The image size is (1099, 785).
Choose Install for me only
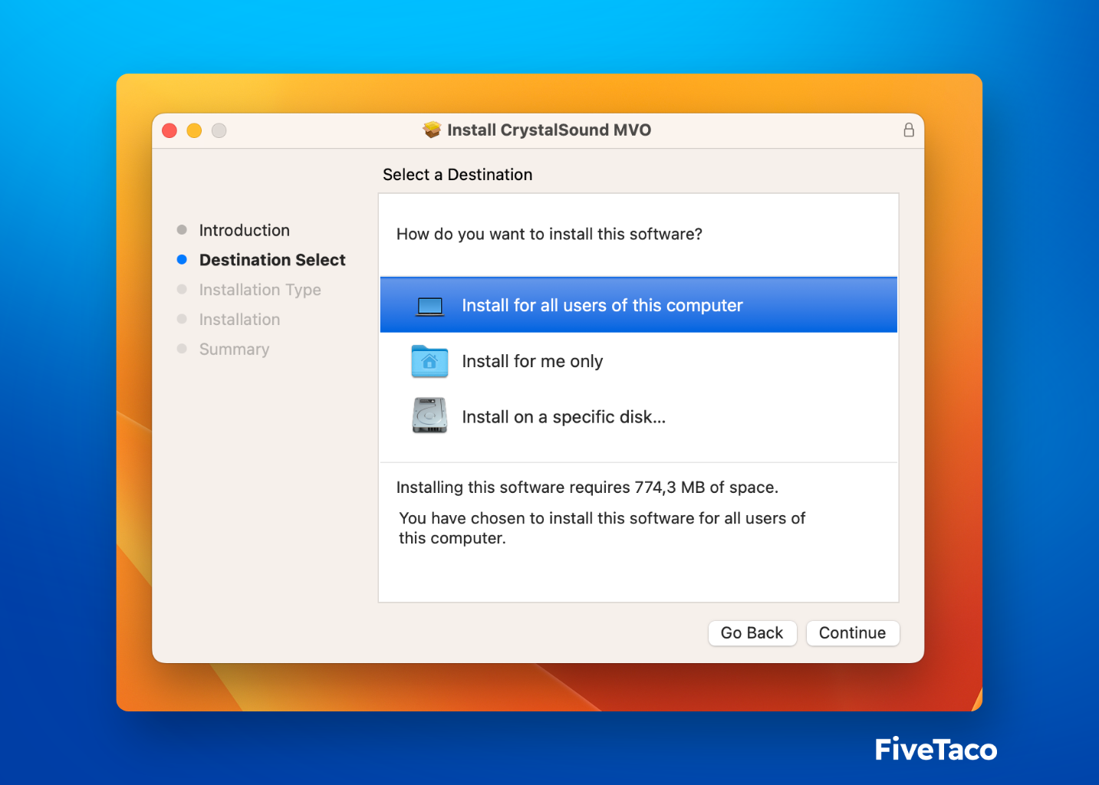point(638,361)
